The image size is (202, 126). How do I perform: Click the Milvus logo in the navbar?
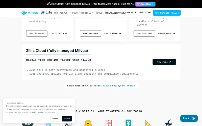click(30, 13)
